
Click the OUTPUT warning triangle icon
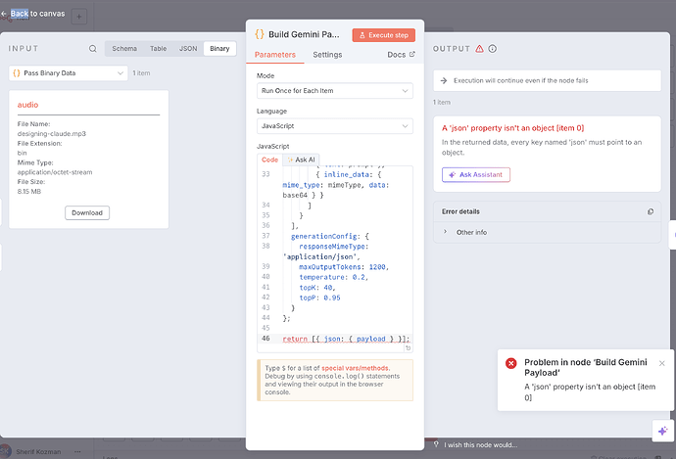pyautogui.click(x=479, y=49)
